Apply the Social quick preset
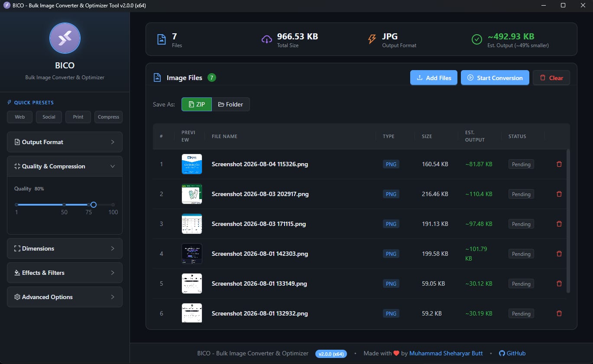 49,117
